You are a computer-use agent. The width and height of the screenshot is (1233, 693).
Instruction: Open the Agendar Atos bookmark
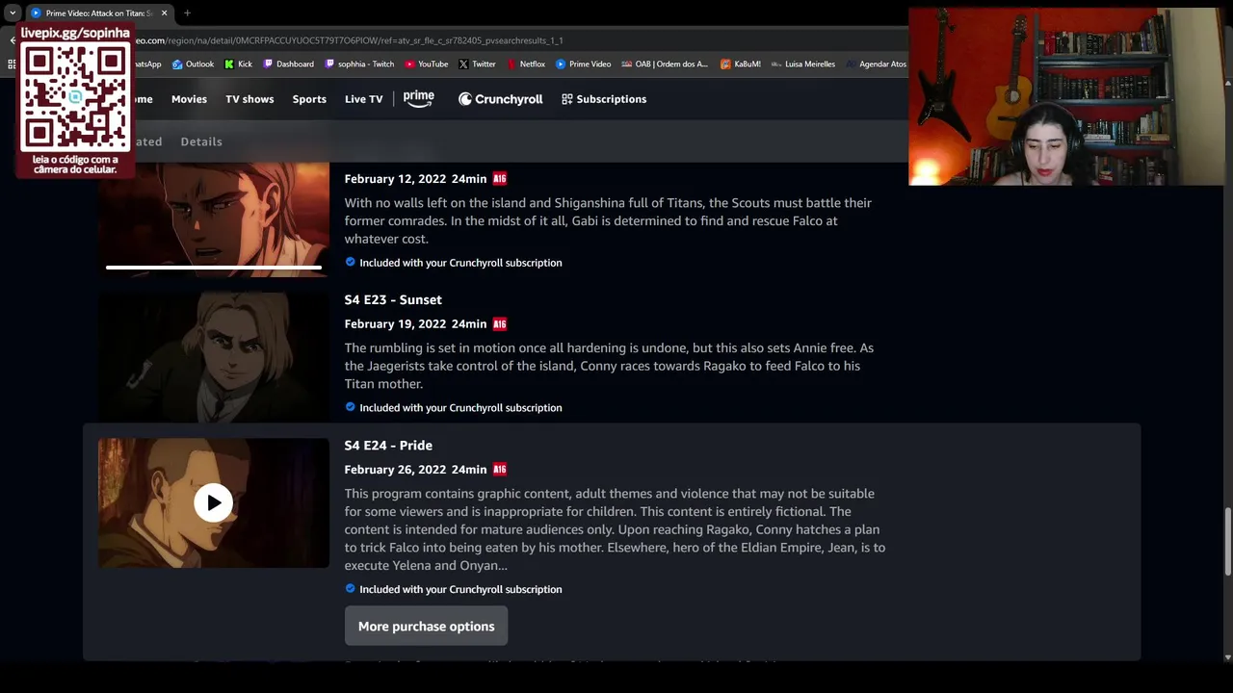tap(876, 64)
